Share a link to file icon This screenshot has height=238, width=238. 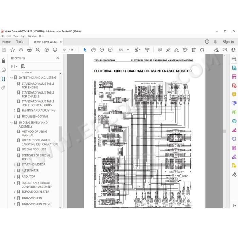coord(216,50)
